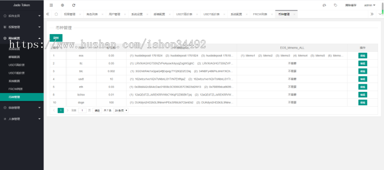
Task: Click the doge cell in the table
Action: coord(81,103)
